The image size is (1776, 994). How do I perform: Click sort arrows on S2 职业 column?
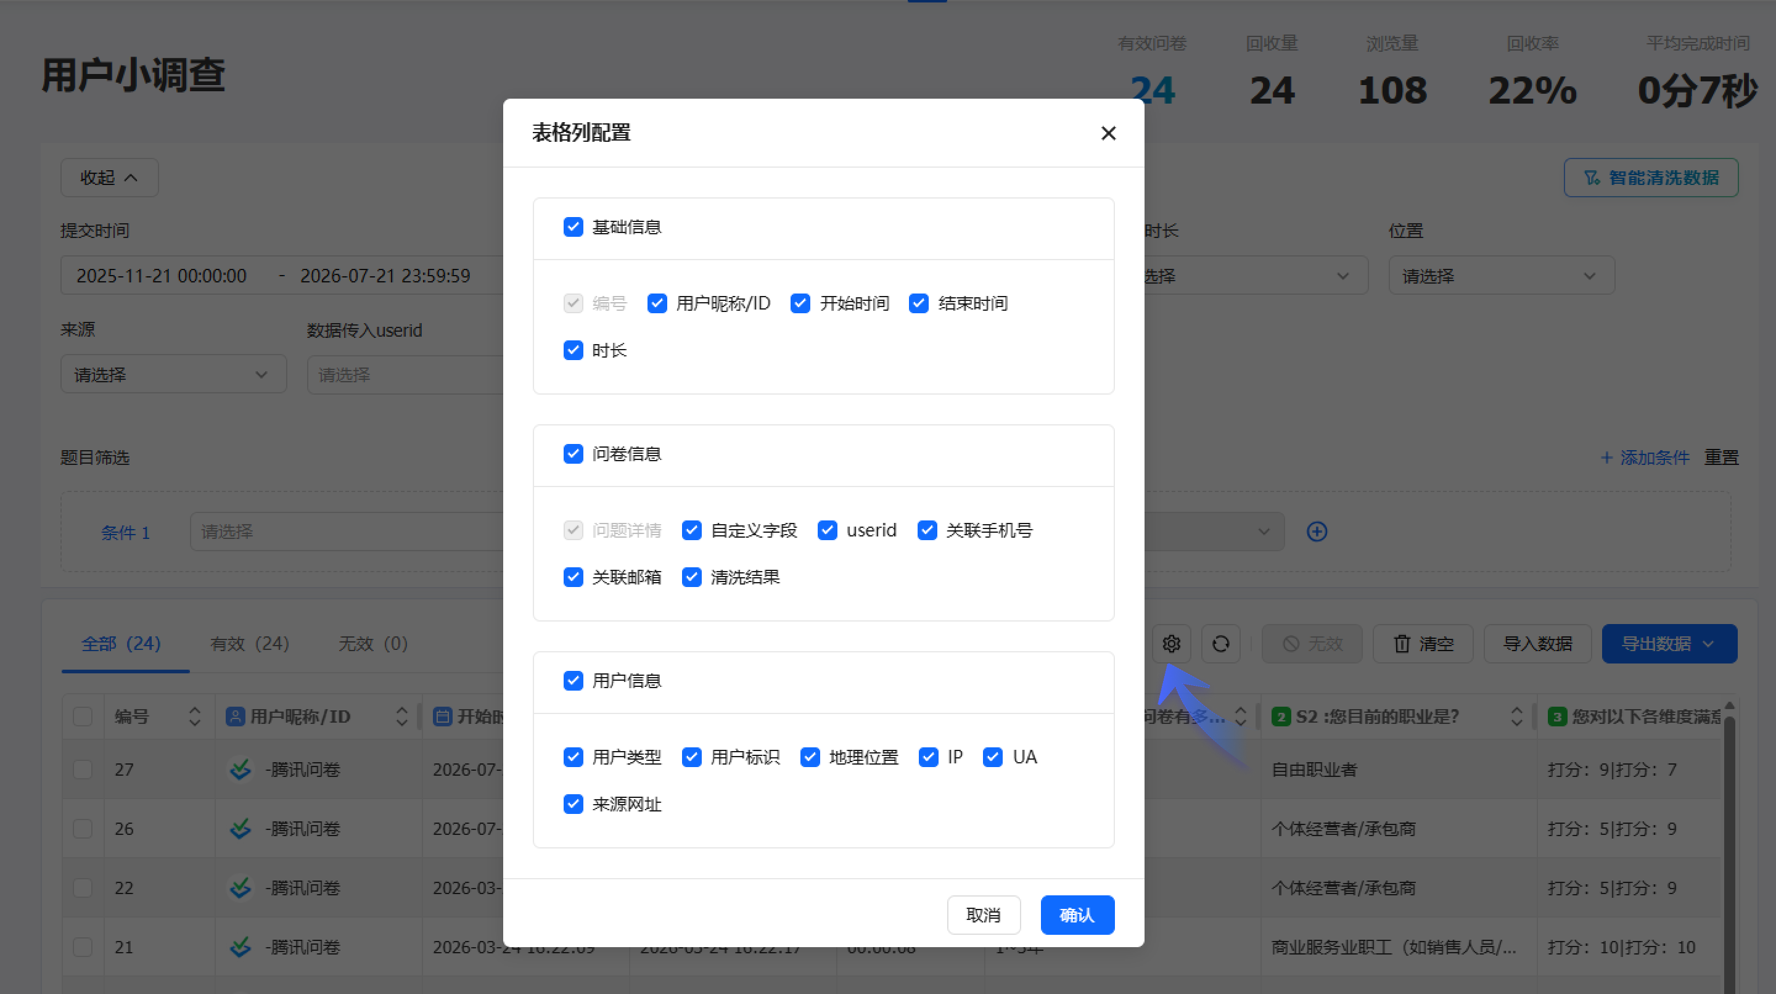pyautogui.click(x=1516, y=716)
